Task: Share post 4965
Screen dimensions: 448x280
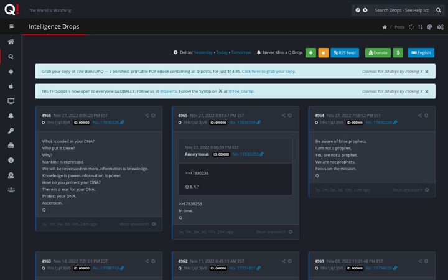Action: (x=284, y=116)
